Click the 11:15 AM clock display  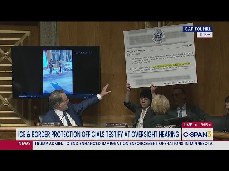pos(204,35)
